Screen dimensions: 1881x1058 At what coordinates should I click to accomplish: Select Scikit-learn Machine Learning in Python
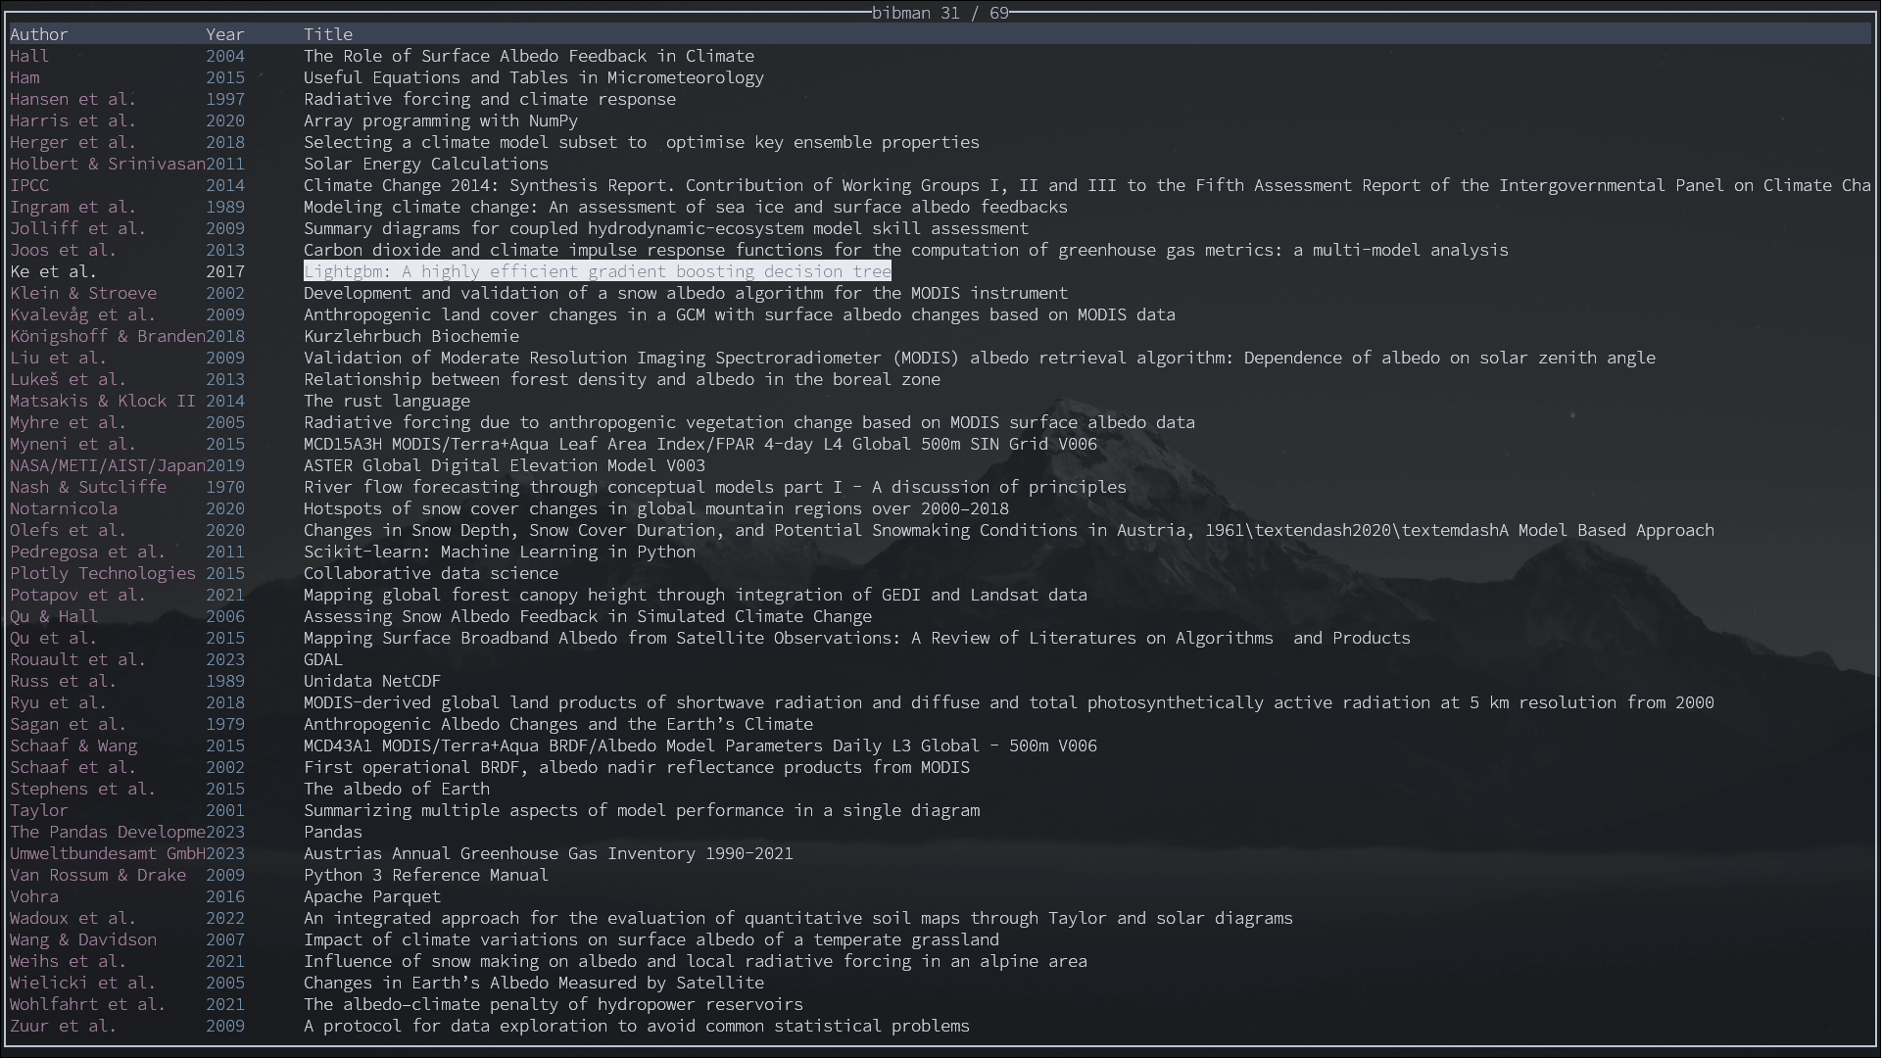[x=499, y=552]
